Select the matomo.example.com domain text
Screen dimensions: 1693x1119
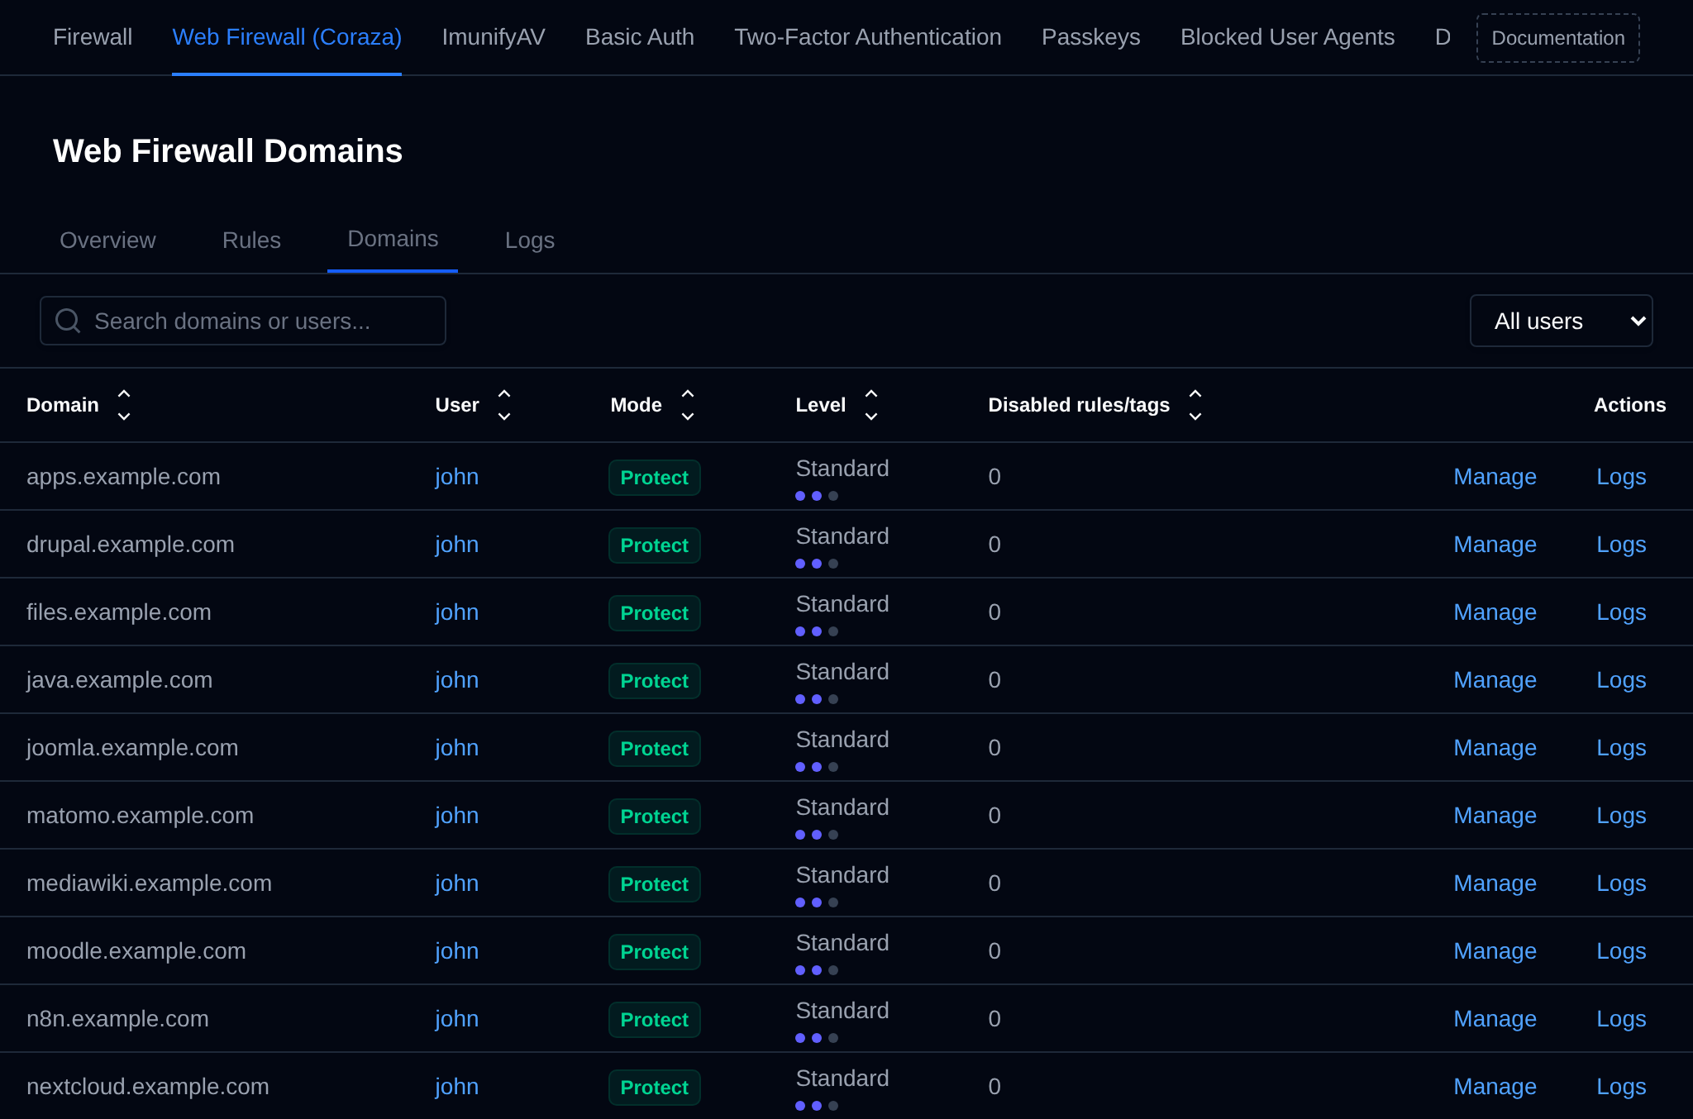140,816
